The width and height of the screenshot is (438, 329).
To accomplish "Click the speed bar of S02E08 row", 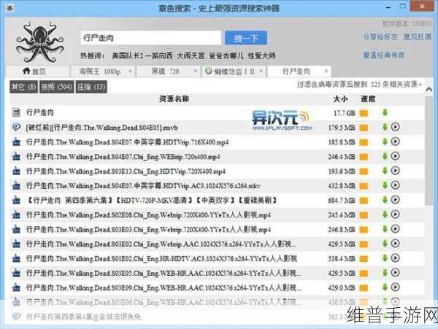I will 364,214.
